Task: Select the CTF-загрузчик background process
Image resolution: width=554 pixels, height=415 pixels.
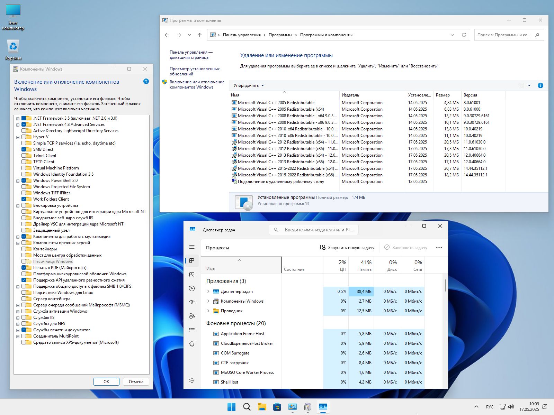Action: [313, 363]
